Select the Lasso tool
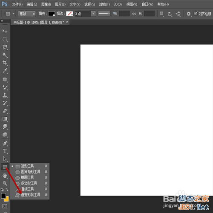The image size is (213, 213). (x=5, y=47)
